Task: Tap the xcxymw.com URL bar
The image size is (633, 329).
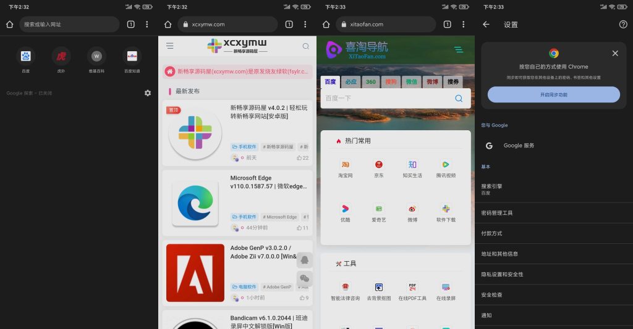Action: pyautogui.click(x=227, y=24)
